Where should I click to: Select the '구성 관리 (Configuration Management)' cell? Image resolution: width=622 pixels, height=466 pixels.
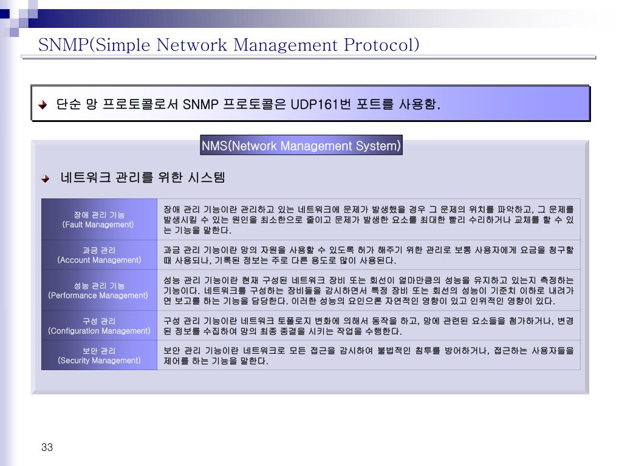coord(99,326)
